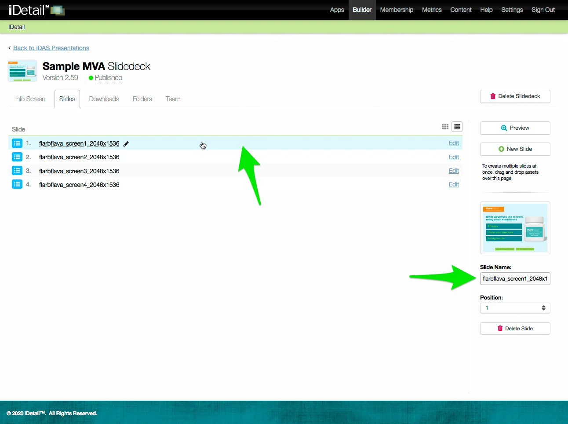The width and height of the screenshot is (568, 424).
Task: Open the Builder menu
Action: [362, 10]
